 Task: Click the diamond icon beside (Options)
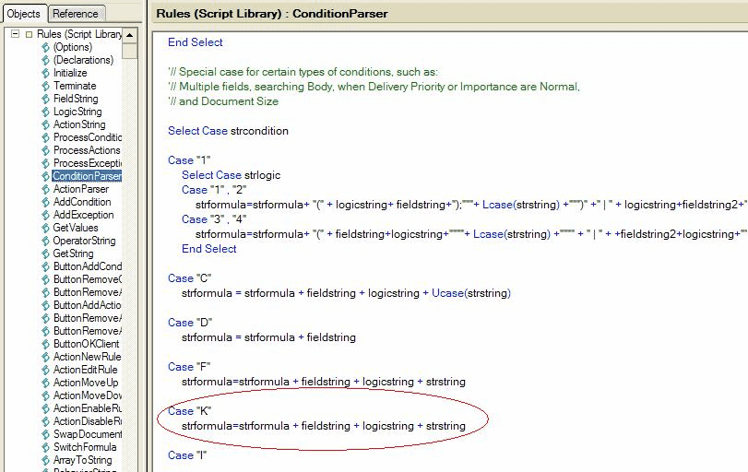[45, 47]
